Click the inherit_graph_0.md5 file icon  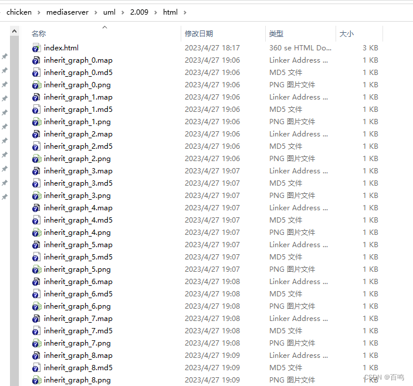(36, 73)
